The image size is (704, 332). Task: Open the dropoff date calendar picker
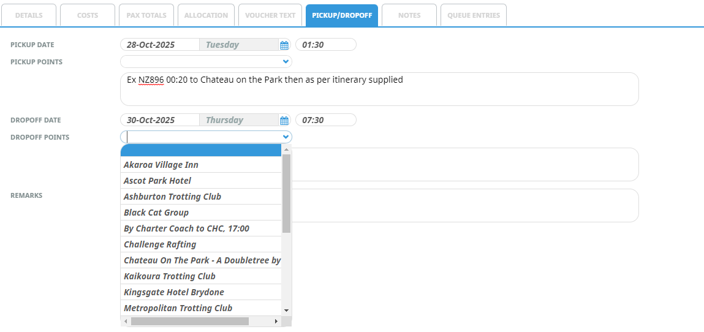pyautogui.click(x=284, y=120)
